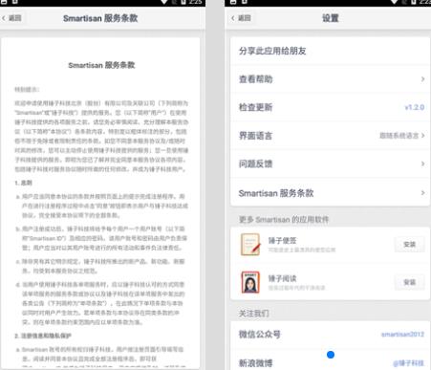
Task: Click the chevron on the 问题反馈 row
Action: click(422, 163)
